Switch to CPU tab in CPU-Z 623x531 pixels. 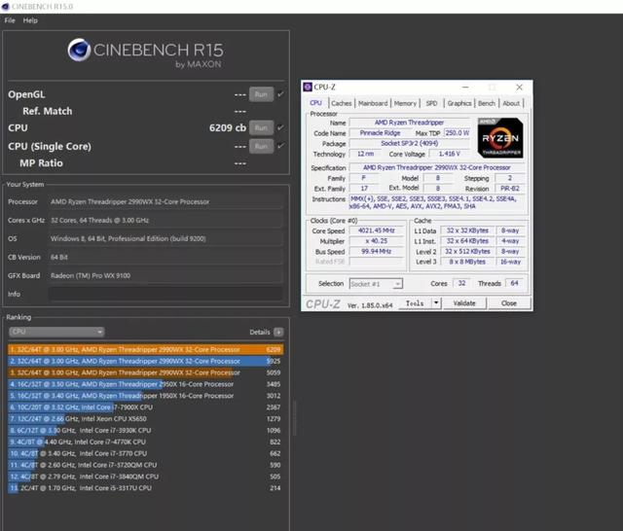click(x=315, y=103)
